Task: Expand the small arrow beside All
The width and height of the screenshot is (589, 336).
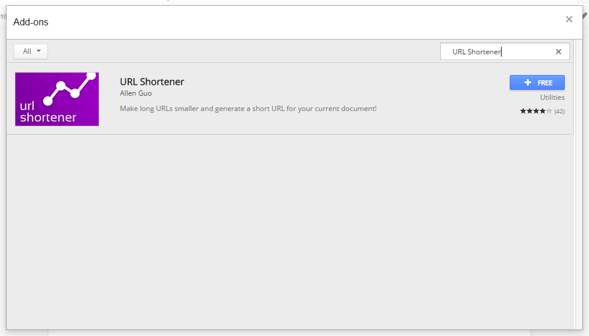Action: click(x=39, y=51)
